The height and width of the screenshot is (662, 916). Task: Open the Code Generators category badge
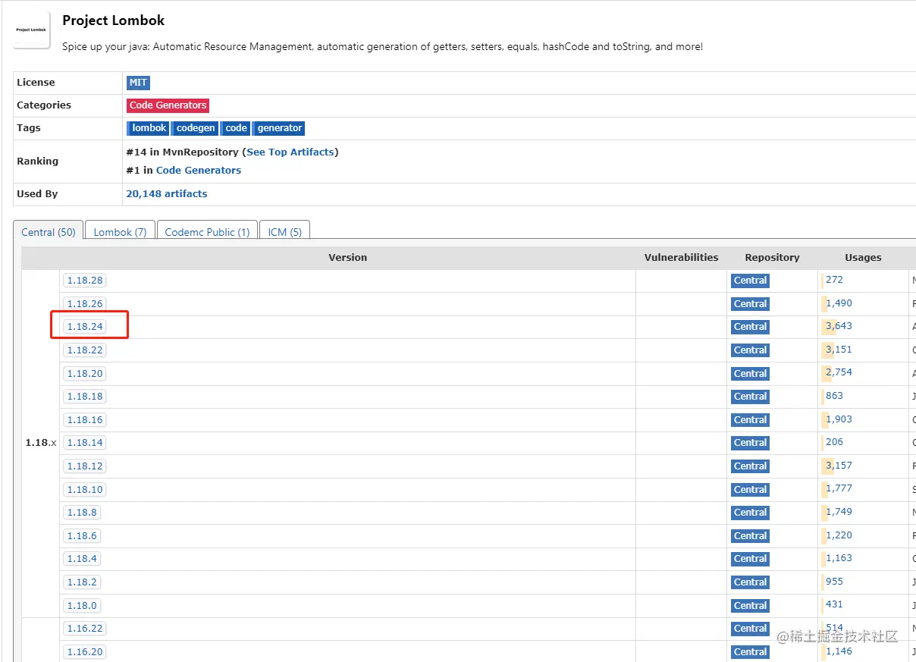click(x=168, y=105)
